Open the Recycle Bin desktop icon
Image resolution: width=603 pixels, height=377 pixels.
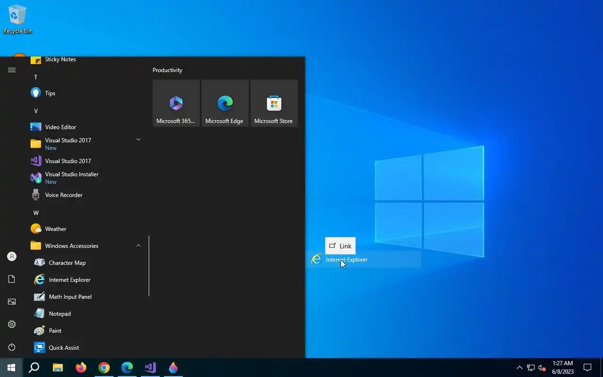click(17, 20)
